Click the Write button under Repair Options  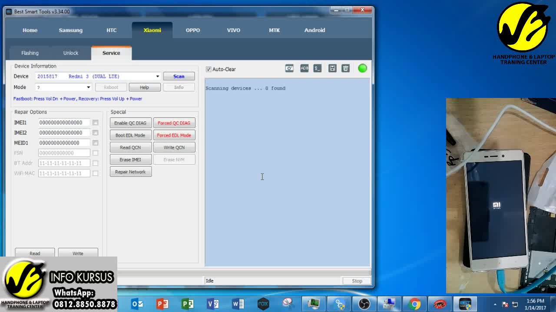point(78,253)
